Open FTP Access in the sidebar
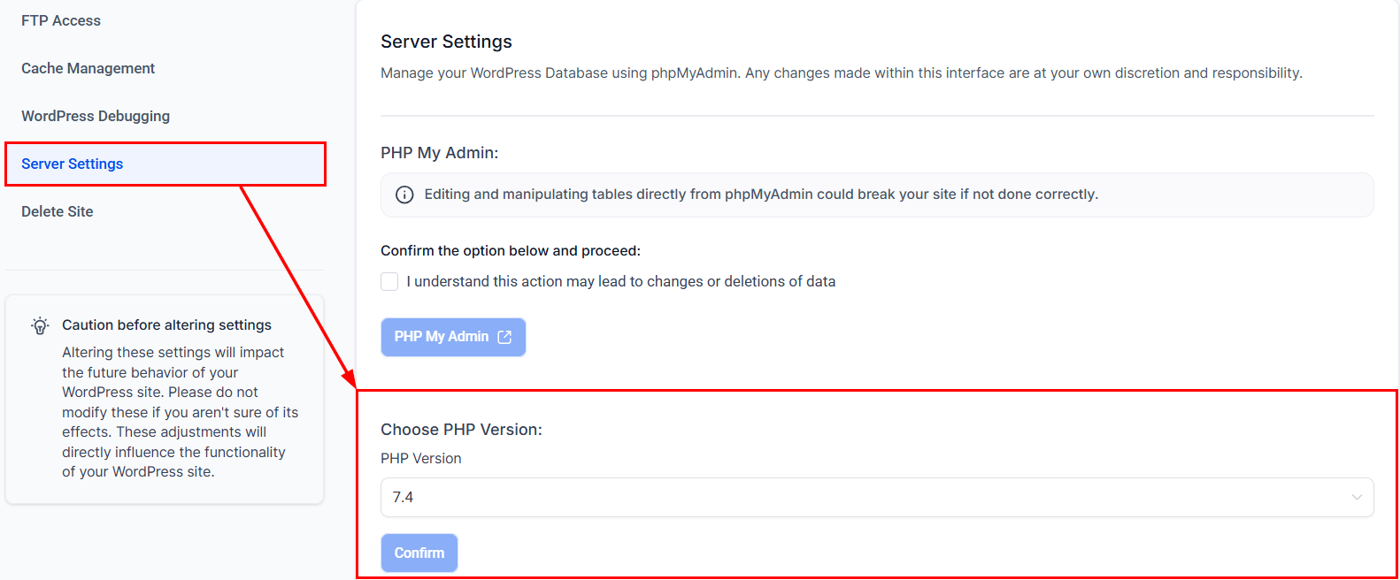The height and width of the screenshot is (580, 1400). pos(61,20)
